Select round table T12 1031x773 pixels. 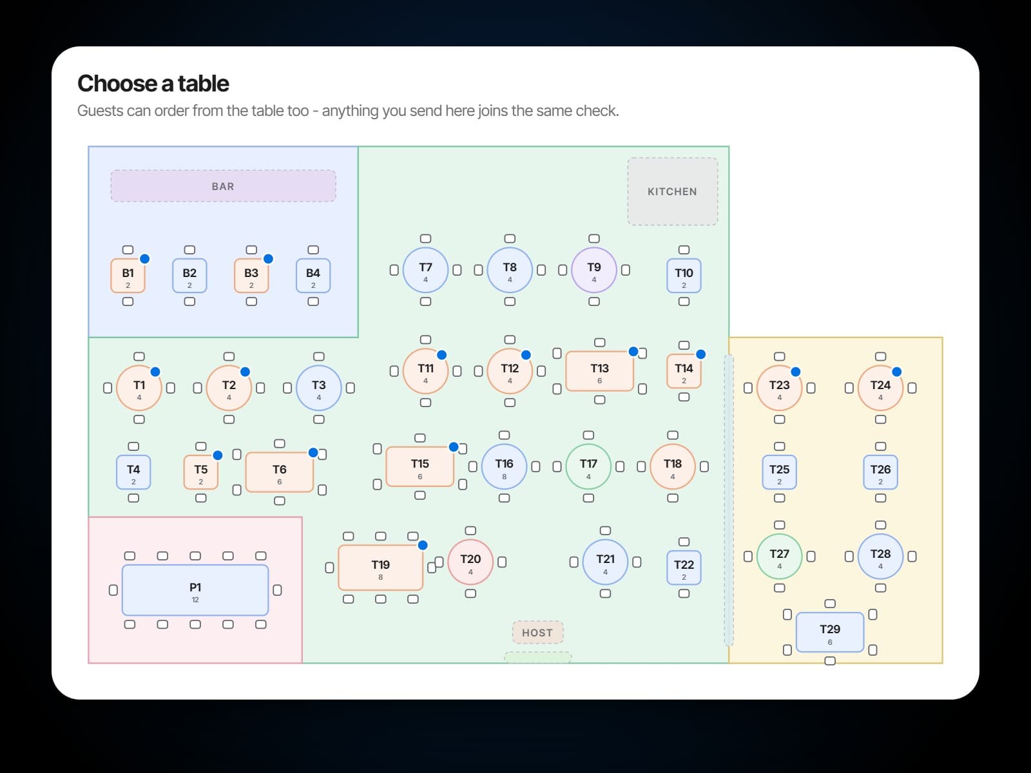510,371
